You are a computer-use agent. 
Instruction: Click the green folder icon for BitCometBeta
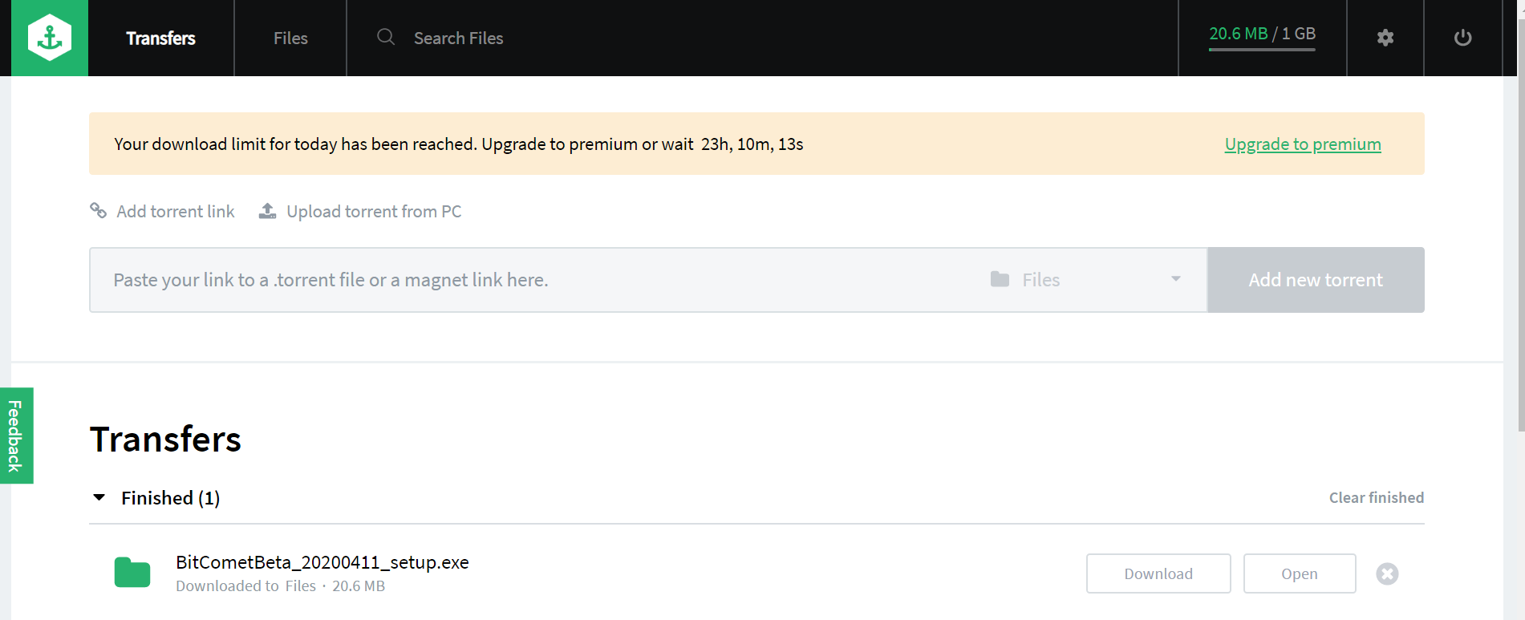tap(132, 572)
